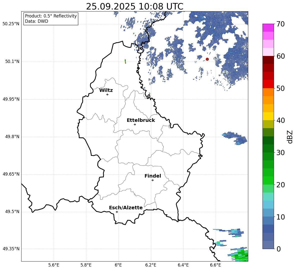Click the small orange-green echo near 50.1°N
296x270 pixels.
125,61
